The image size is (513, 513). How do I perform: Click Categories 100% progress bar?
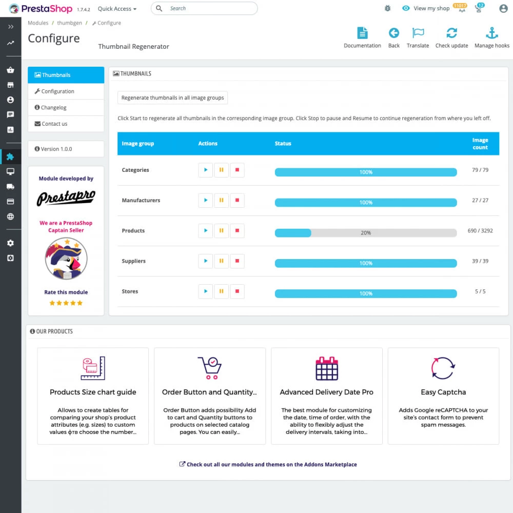coord(366,172)
